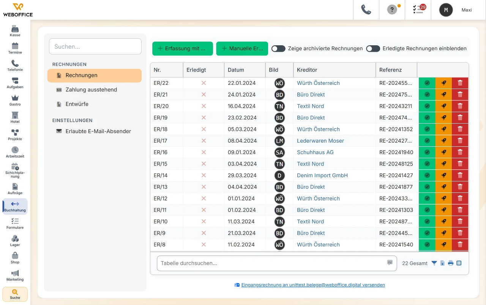Click the comment icon in table search field
Image resolution: width=486 pixels, height=305 pixels.
[x=390, y=262]
